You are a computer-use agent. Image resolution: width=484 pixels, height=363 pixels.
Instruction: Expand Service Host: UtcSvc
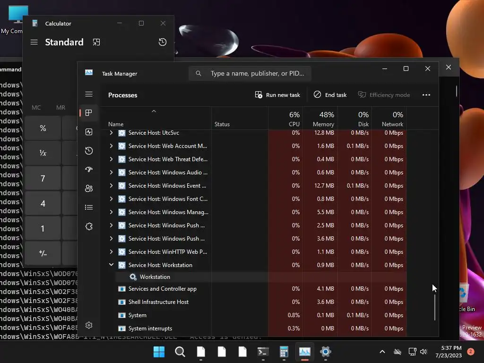[x=111, y=133]
